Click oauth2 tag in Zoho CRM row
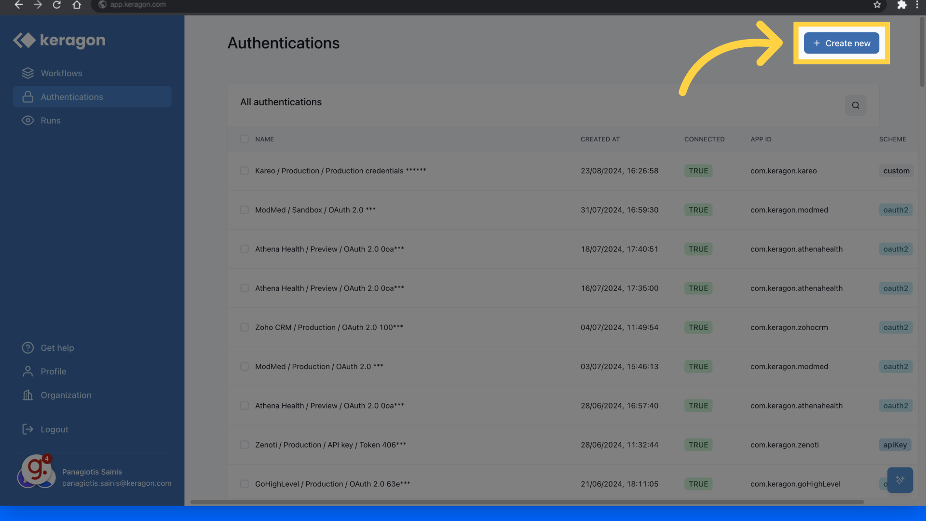The image size is (926, 521). pyautogui.click(x=896, y=328)
